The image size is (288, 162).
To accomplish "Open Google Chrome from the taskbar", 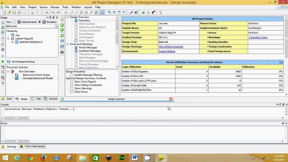I will (x=30, y=158).
